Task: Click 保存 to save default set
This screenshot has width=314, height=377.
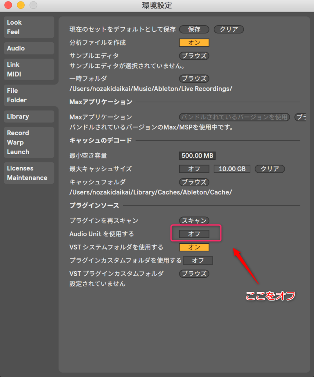Action: coord(194,29)
